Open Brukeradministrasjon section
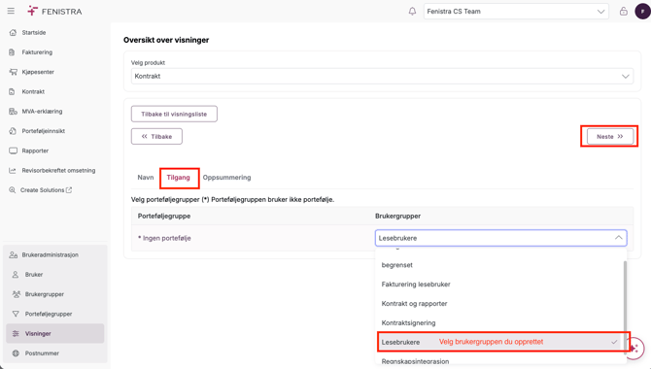The height and width of the screenshot is (369, 651). 50,254
